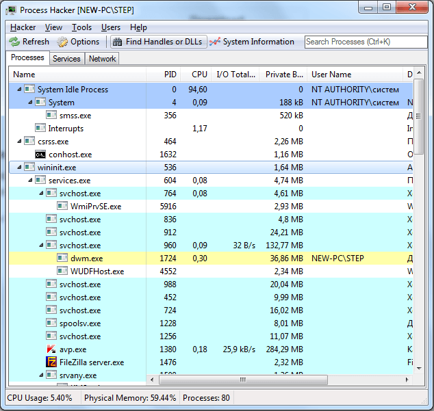Select the dwm.exe process row
This screenshot has height=411, width=434.
tap(211, 258)
